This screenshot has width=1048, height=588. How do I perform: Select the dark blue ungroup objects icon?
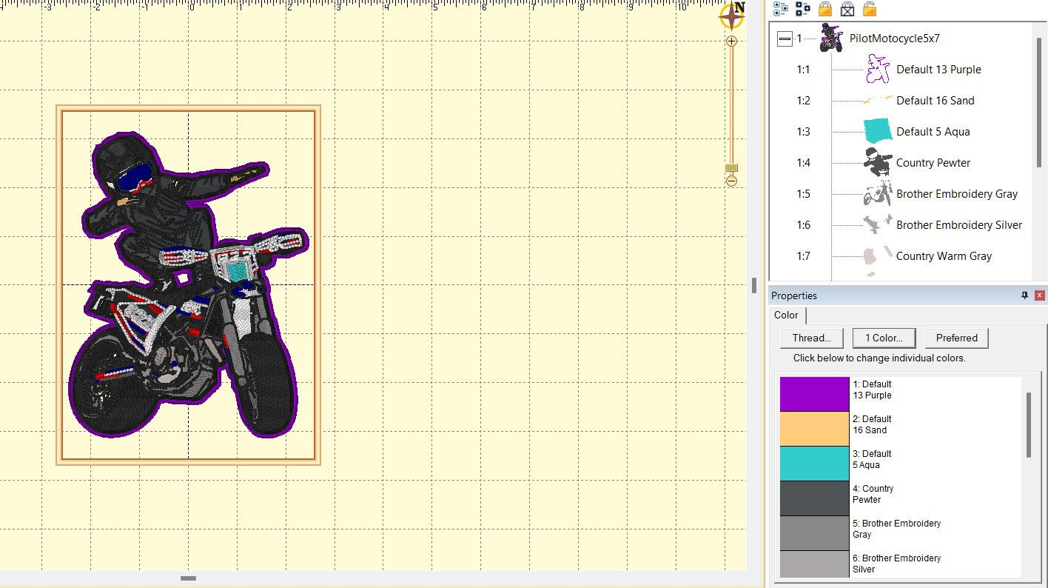coord(803,8)
